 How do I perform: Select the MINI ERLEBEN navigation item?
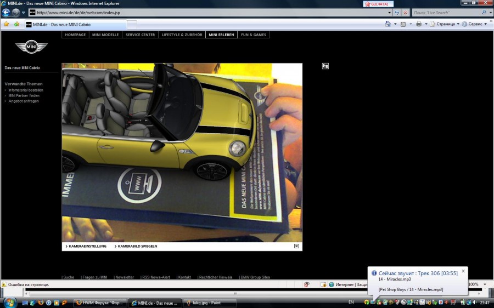(x=221, y=35)
